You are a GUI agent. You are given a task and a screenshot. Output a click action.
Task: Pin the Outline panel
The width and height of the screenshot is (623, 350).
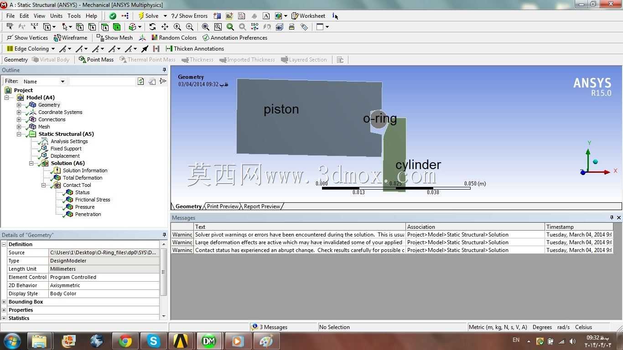coord(164,70)
